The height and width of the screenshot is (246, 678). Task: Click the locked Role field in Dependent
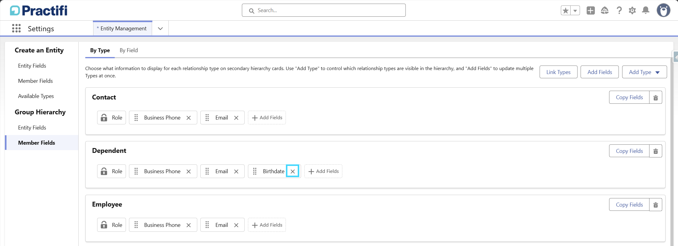pos(111,171)
